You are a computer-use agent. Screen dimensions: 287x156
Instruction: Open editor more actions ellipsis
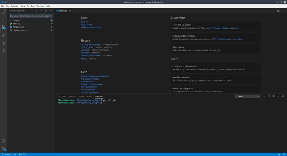(283, 11)
